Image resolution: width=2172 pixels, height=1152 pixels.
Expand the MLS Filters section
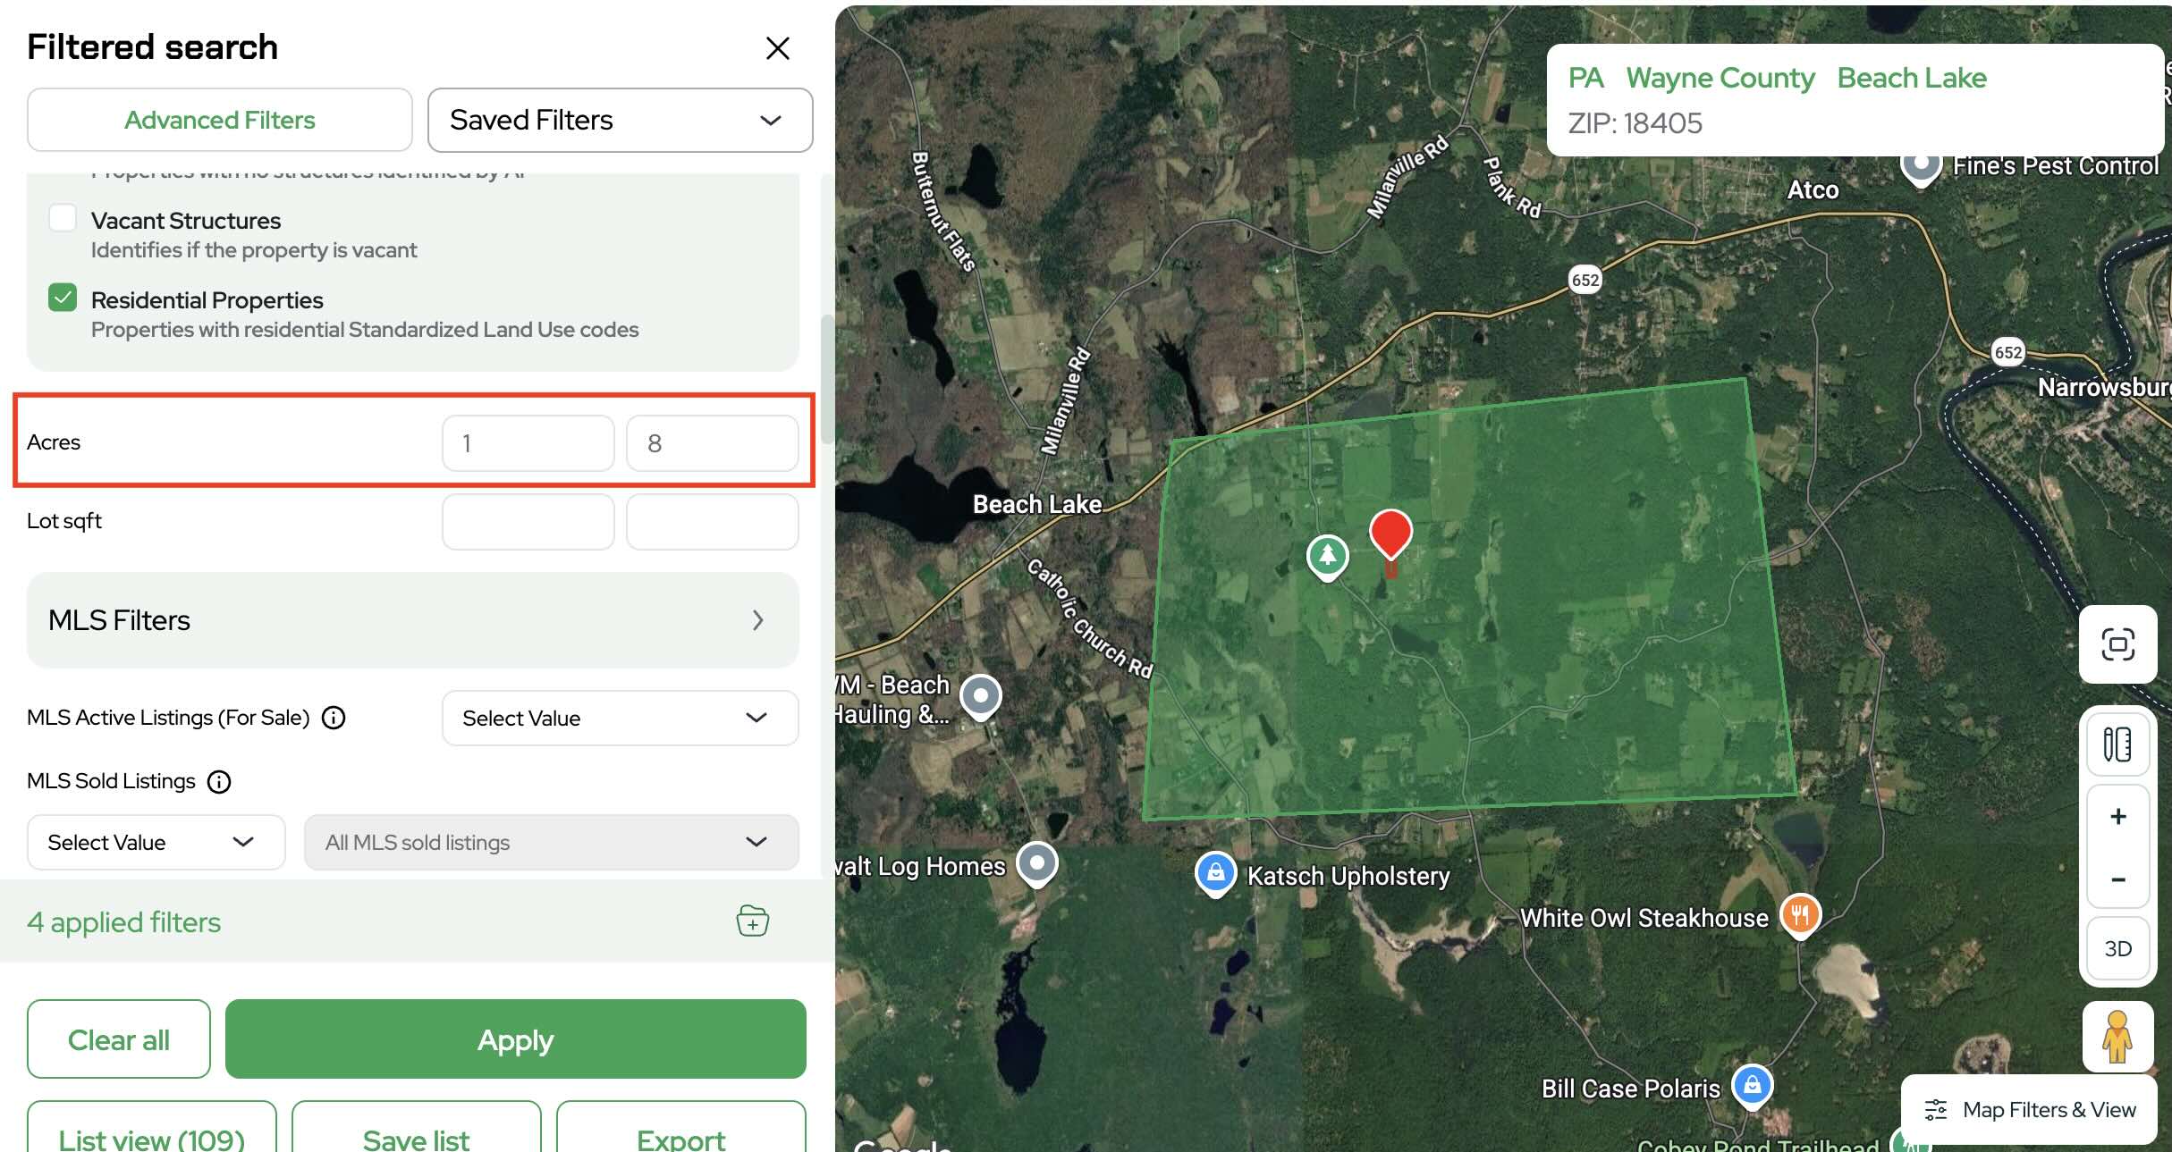(x=412, y=620)
